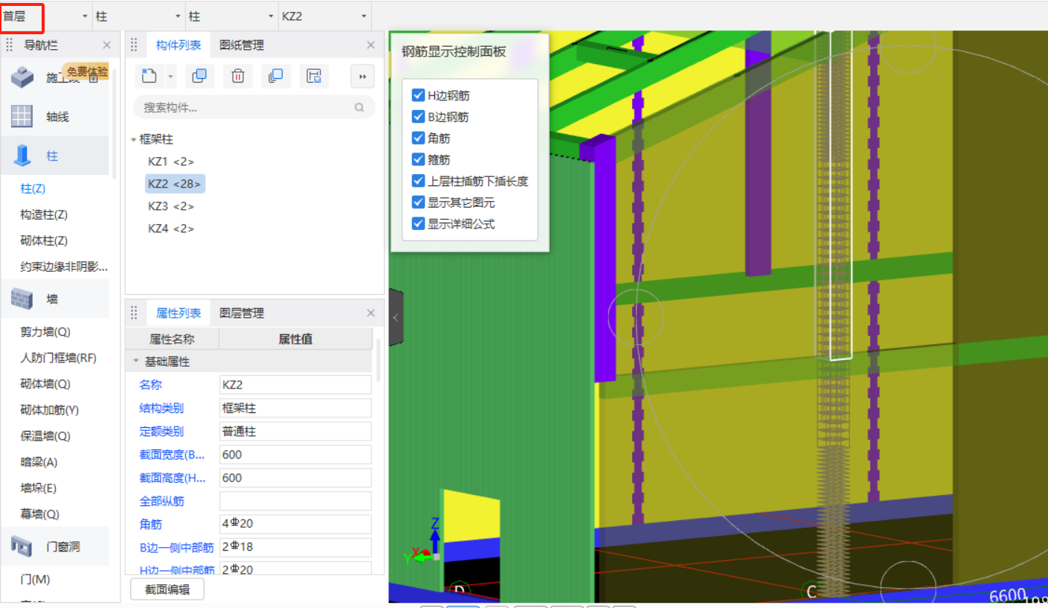Close the 属性列表 panel

[x=371, y=313]
